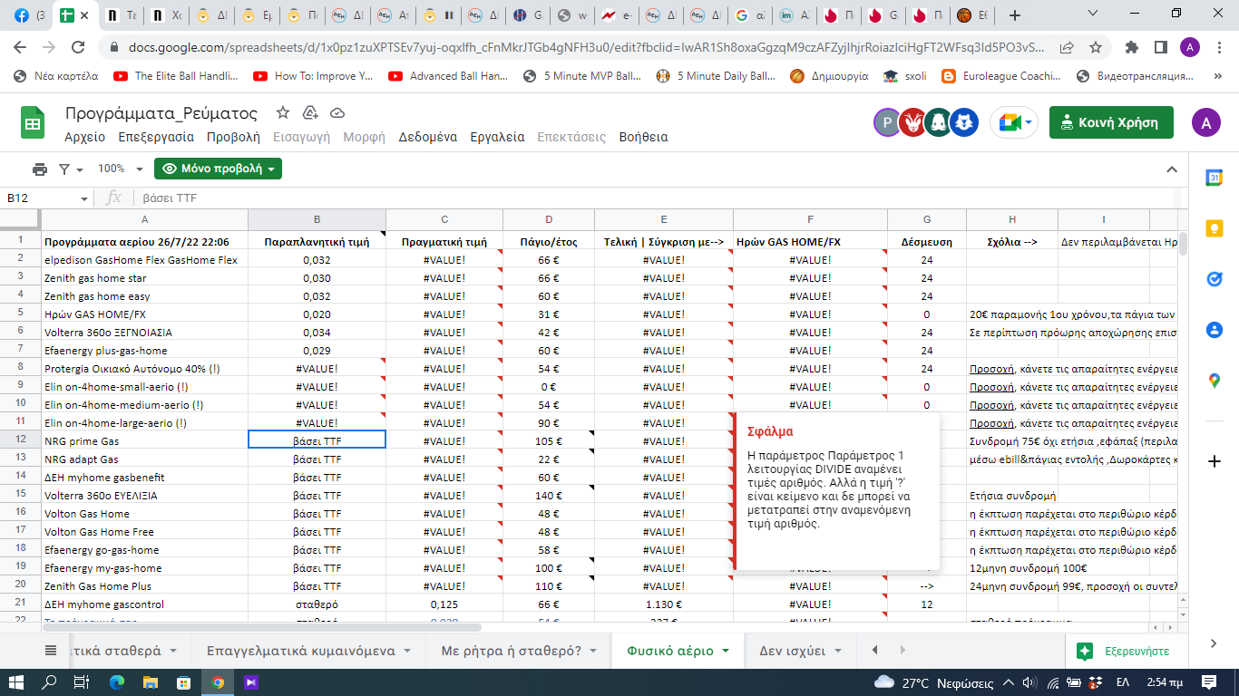Select cell NRG prime Gas

[144, 441]
